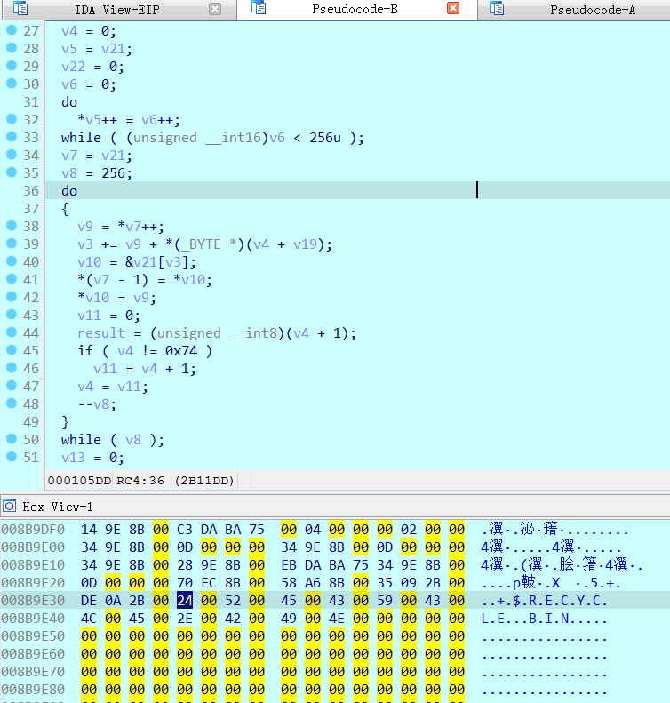The height and width of the screenshot is (703, 670).
Task: Select highlighted byte 24 in hex view
Action: 184,601
